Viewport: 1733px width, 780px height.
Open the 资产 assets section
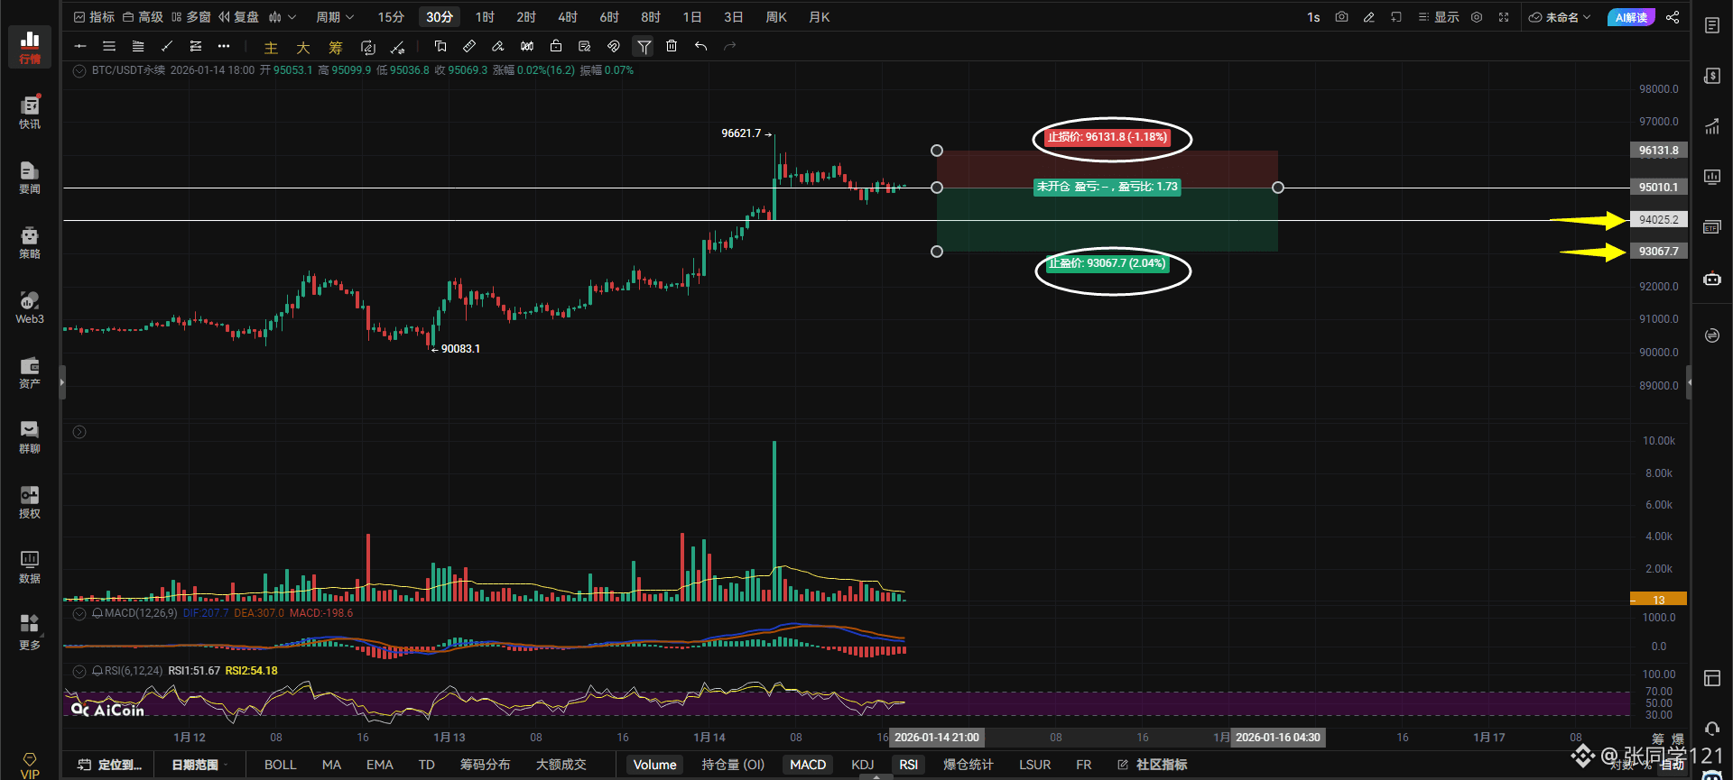[30, 372]
